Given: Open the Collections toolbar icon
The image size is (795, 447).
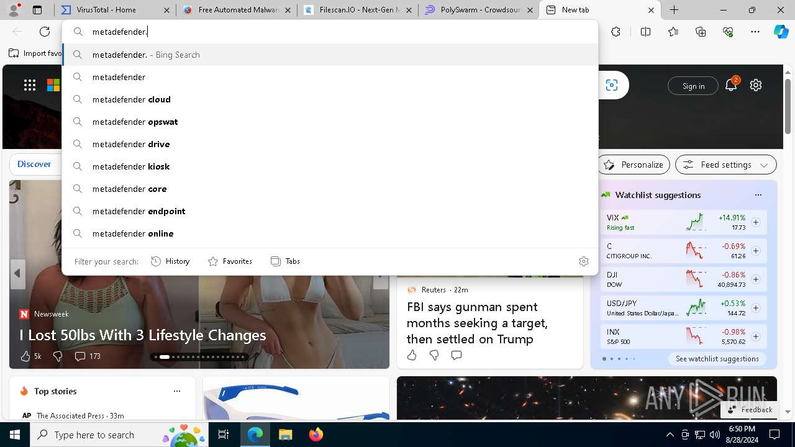Looking at the screenshot, I should 701,32.
